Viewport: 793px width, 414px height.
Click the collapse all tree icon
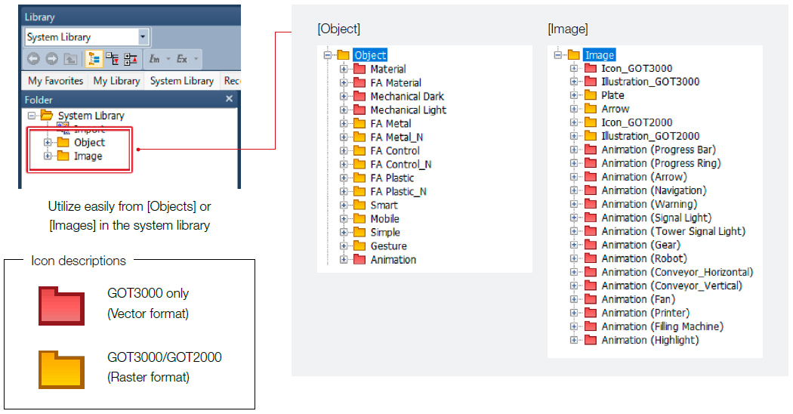(x=131, y=59)
